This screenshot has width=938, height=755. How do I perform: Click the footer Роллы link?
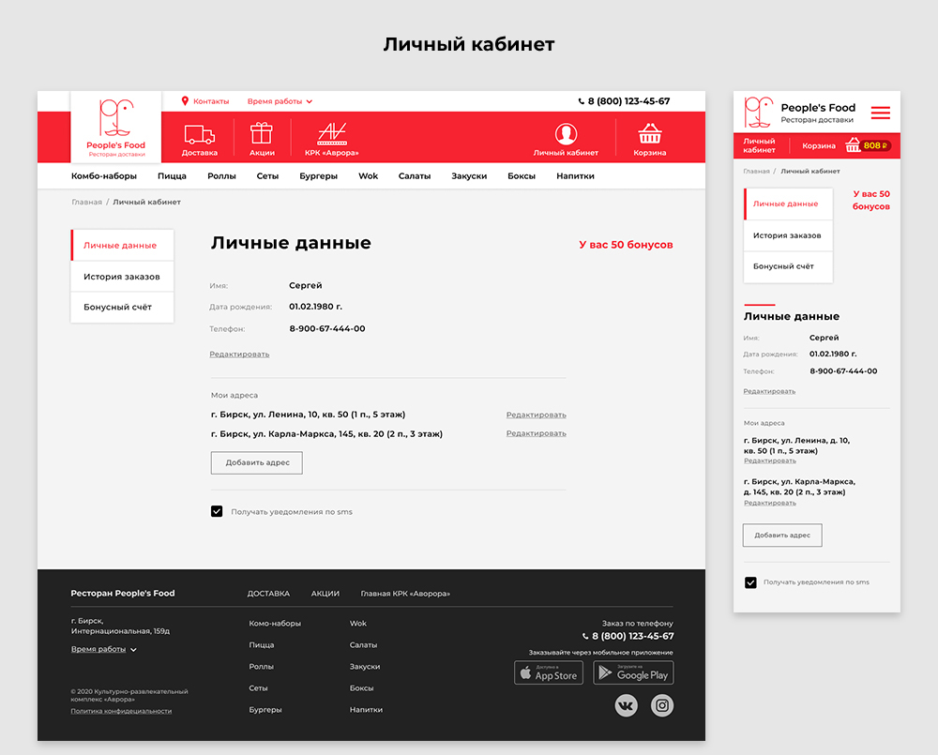click(x=261, y=667)
